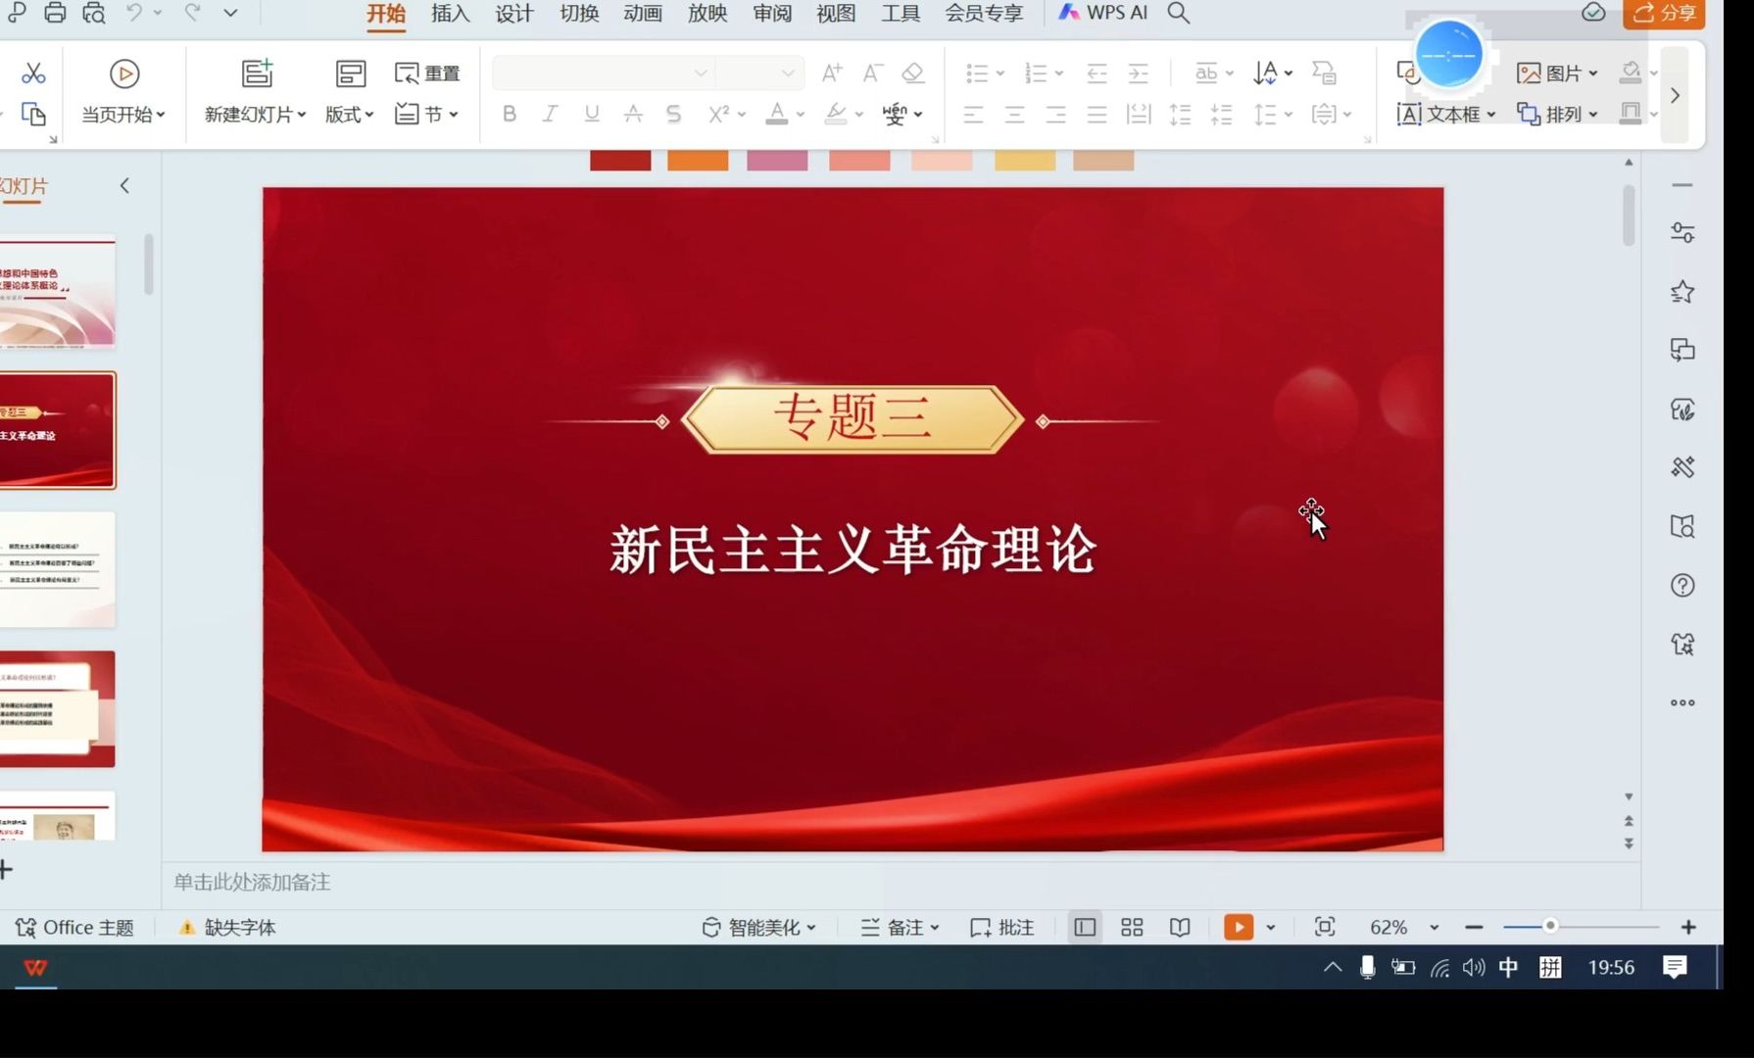Toggle Italic formatting
Image resolution: width=1754 pixels, height=1058 pixels.
pos(551,114)
